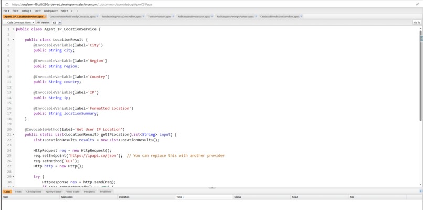
Task: Close the AidRequestPromptParser.apxc tab
Action: (256, 16)
